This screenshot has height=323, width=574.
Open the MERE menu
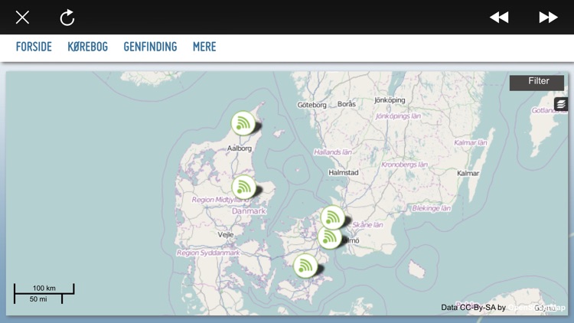pos(204,47)
